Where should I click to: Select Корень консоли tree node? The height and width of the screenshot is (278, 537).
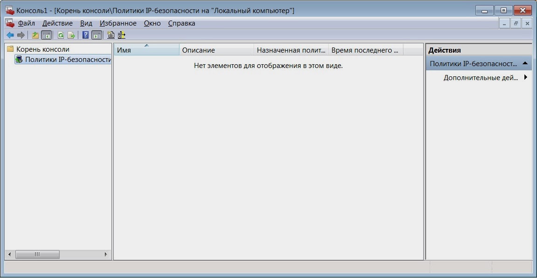pos(43,49)
